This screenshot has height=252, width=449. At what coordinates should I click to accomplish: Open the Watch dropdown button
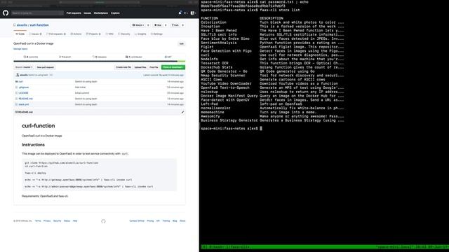(x=138, y=25)
